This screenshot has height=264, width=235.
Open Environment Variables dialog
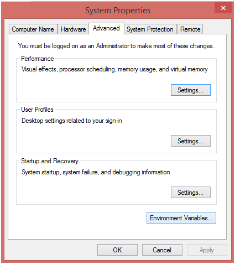coord(181,218)
